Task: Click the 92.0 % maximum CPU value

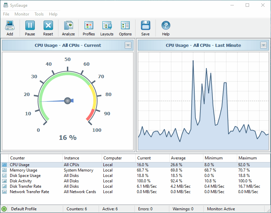Action: point(244,165)
